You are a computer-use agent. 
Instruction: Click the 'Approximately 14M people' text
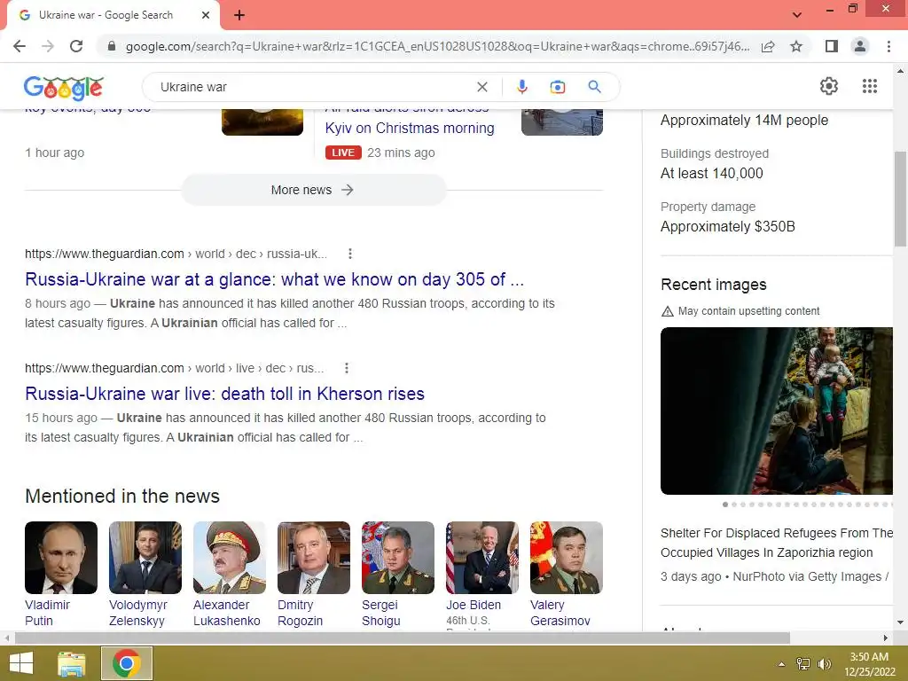pyautogui.click(x=744, y=121)
